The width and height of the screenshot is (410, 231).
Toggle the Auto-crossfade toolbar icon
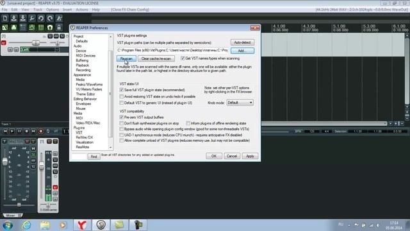click(x=5, y=27)
